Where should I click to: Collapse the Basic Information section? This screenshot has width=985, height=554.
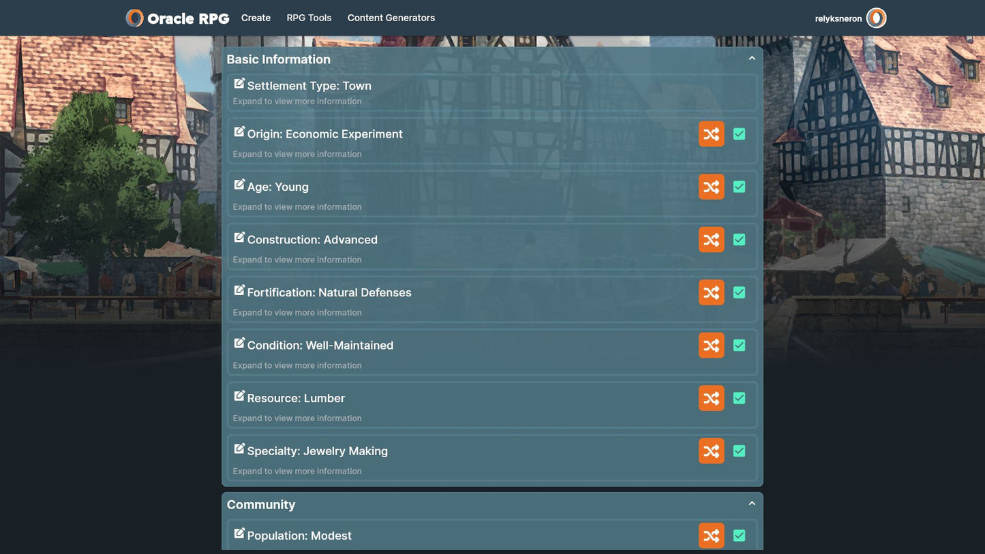[752, 59]
